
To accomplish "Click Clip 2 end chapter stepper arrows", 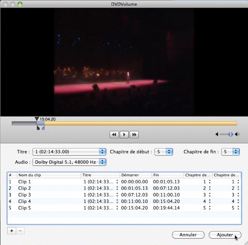I will 238,188.
